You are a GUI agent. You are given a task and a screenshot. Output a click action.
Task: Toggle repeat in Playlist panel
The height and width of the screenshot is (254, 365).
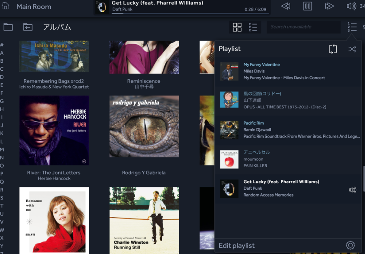333,49
